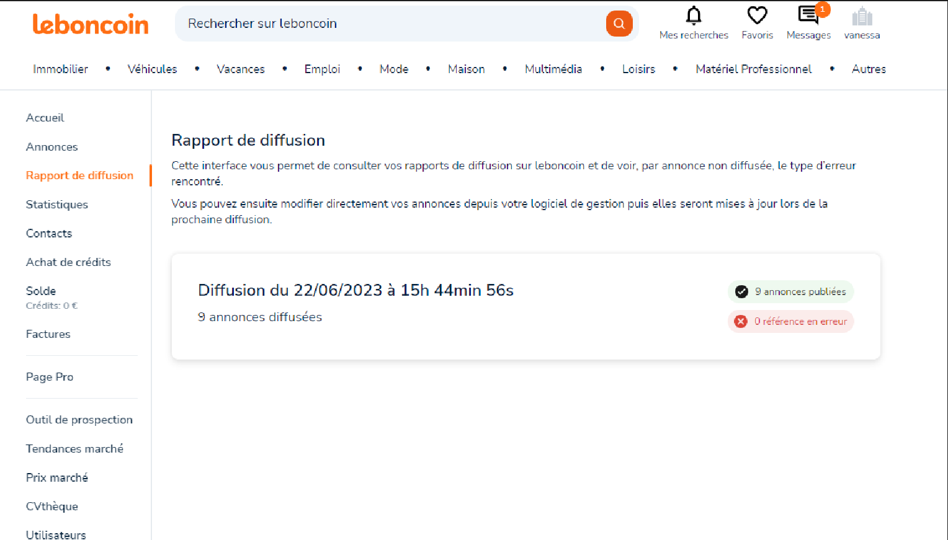Open the Matériel Professionnel category

(753, 69)
